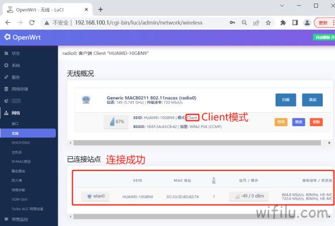This screenshot has width=335, height=226.
Task: Click the insecure site warning icon
Action: (47, 23)
